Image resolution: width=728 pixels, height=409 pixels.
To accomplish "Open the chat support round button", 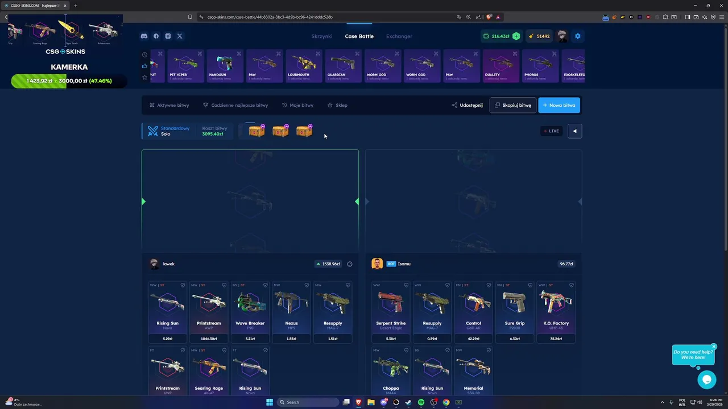I will [707, 379].
